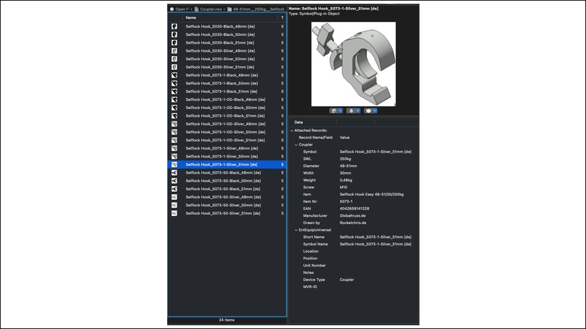586x329 pixels.
Task: Click Item value Selflock Hook Easy 48-51/30/250kg
Action: (371, 195)
